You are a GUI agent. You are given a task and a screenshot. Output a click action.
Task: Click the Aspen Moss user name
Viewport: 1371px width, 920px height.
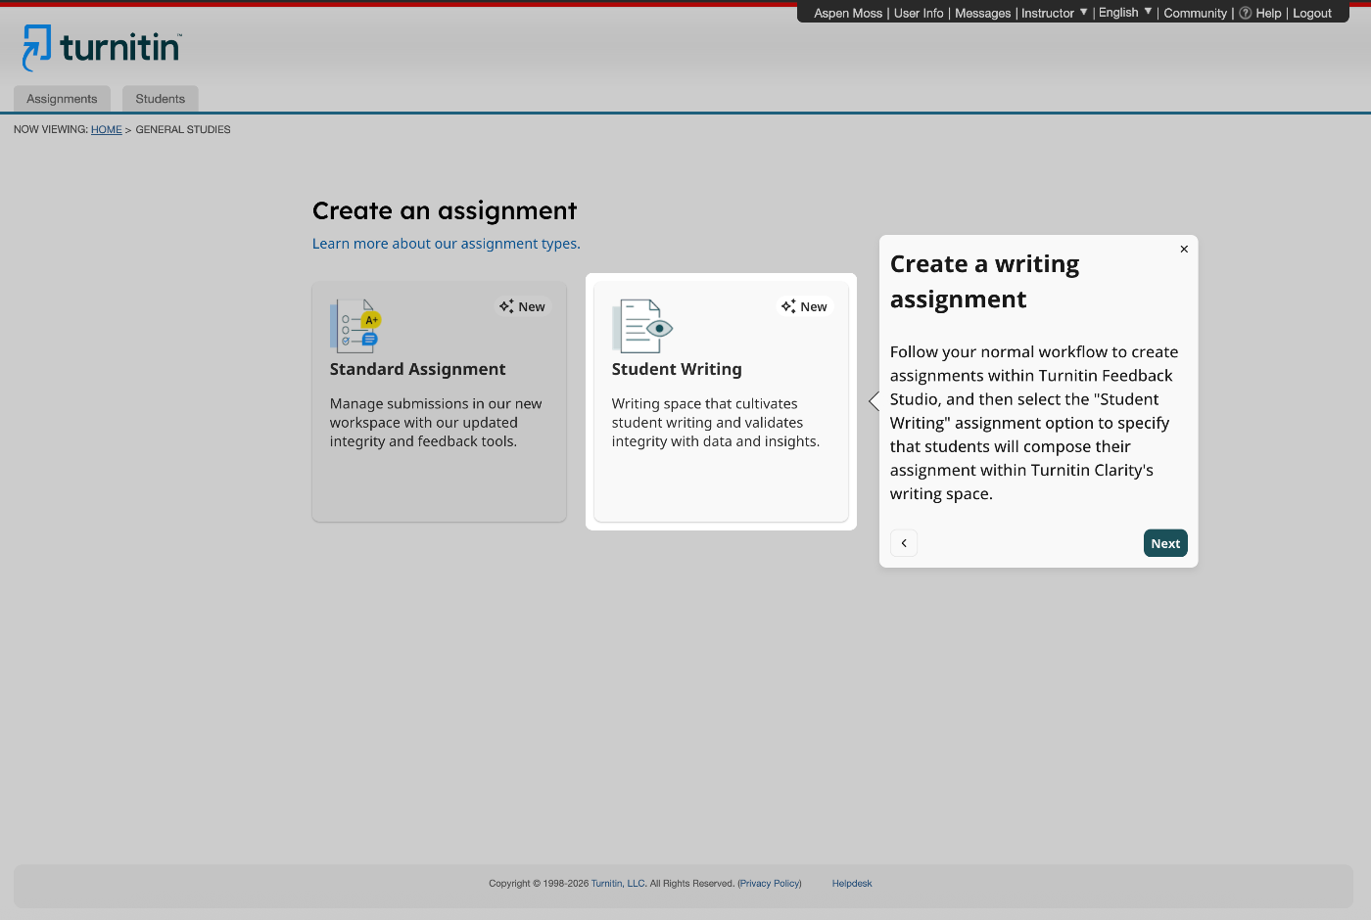click(x=848, y=13)
